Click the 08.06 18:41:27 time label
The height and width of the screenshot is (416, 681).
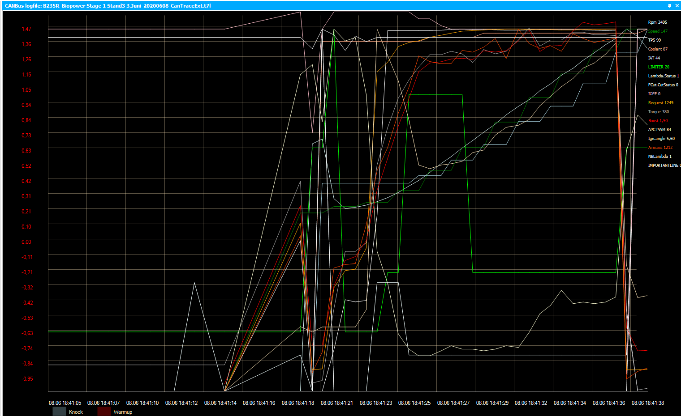click(453, 403)
